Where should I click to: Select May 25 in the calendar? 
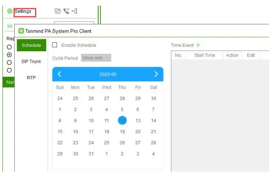point(106,143)
